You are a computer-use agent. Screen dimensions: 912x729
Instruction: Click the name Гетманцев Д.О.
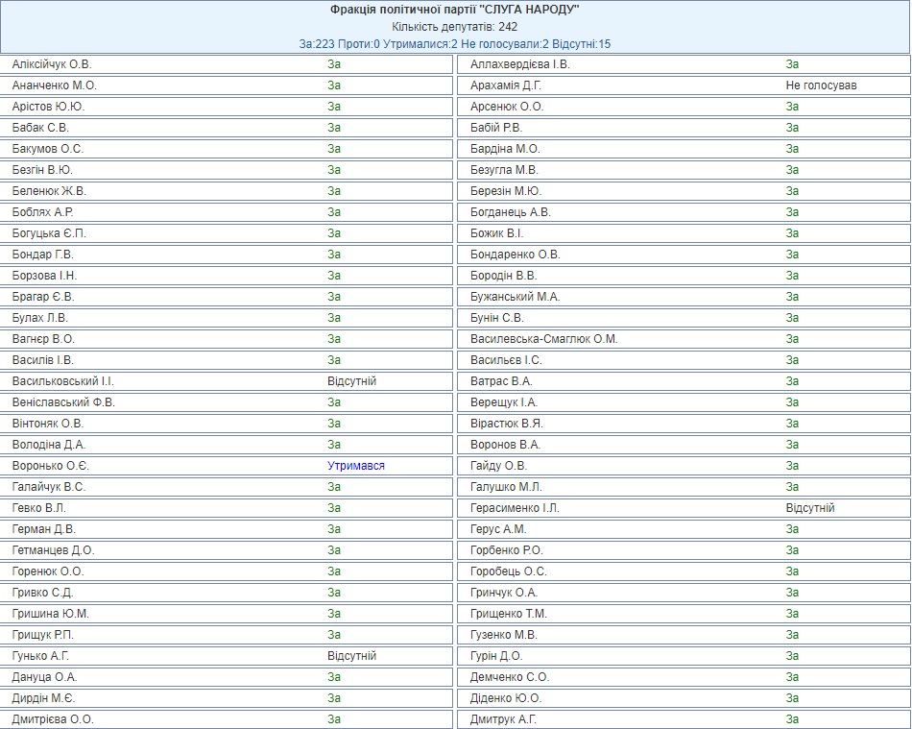pyautogui.click(x=53, y=550)
